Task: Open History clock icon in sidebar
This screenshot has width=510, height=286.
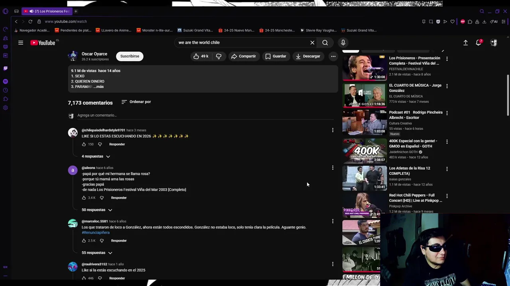Action: tap(5, 90)
